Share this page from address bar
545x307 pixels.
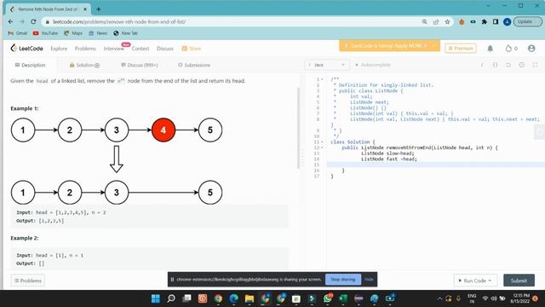436,21
